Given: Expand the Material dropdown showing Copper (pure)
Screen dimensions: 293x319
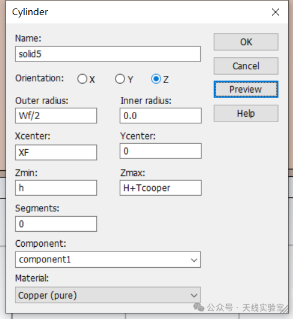Looking at the screenshot, I should (108, 295).
